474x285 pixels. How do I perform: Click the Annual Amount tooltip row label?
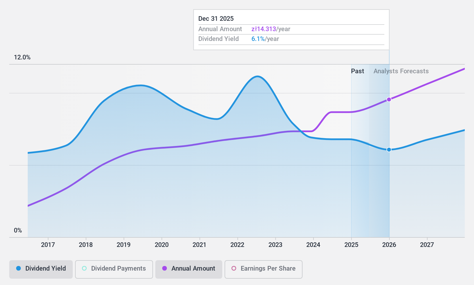coord(220,29)
